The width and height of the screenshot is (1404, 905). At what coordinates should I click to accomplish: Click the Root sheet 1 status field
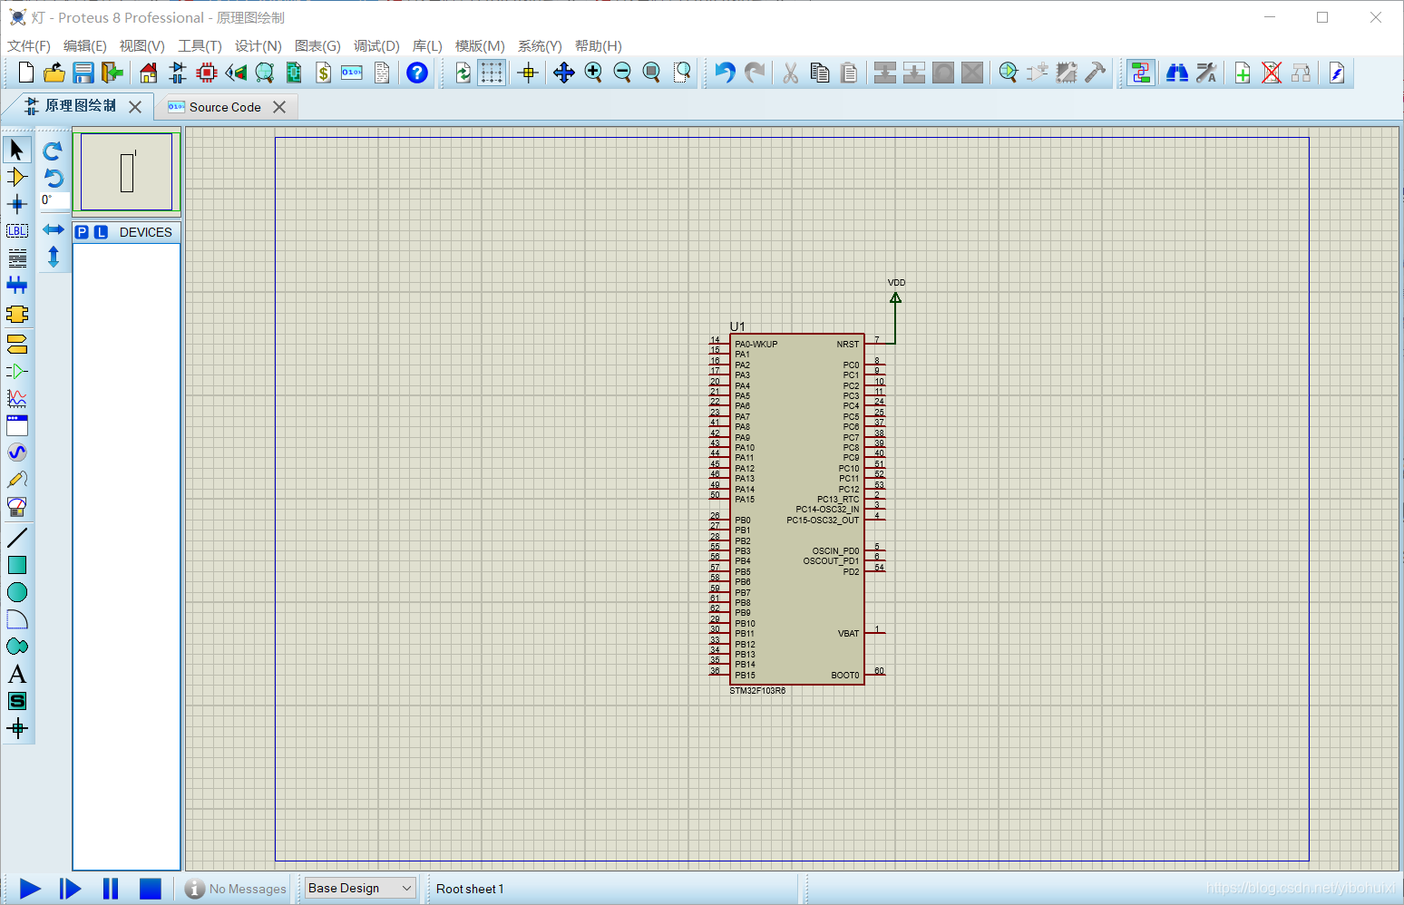(470, 889)
